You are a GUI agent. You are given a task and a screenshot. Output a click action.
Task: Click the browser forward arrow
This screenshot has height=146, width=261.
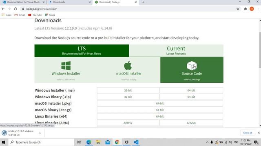point(9,9)
